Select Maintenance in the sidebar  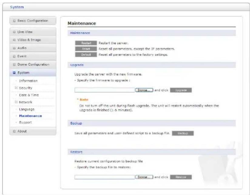(30, 116)
